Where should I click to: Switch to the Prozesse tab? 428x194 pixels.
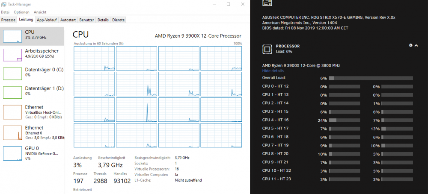(9, 20)
